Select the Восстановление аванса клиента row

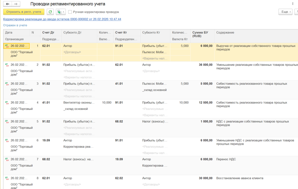point(240,178)
